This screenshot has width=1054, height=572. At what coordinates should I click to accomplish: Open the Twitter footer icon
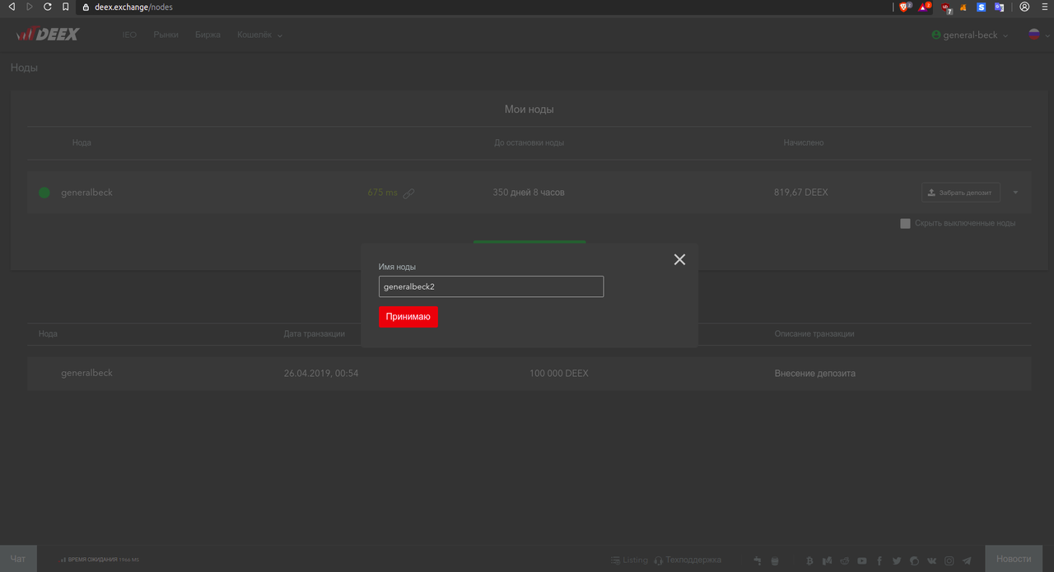coord(897,560)
